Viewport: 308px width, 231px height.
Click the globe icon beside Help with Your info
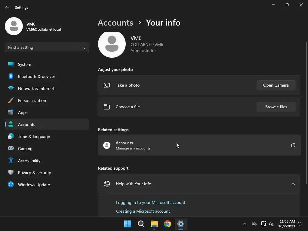tap(107, 184)
